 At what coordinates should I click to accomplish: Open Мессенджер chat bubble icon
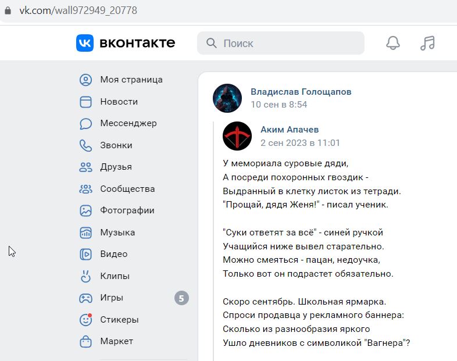click(x=85, y=124)
